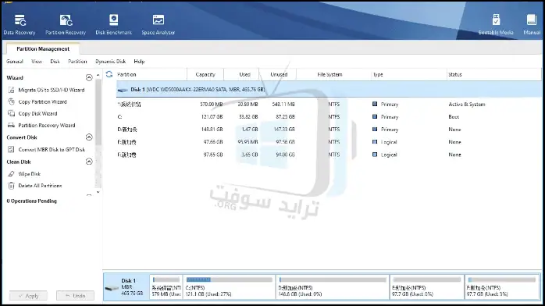Open Migrate OS to SSD/HD Wizard
This screenshot has height=306, width=545.
[x=51, y=90]
